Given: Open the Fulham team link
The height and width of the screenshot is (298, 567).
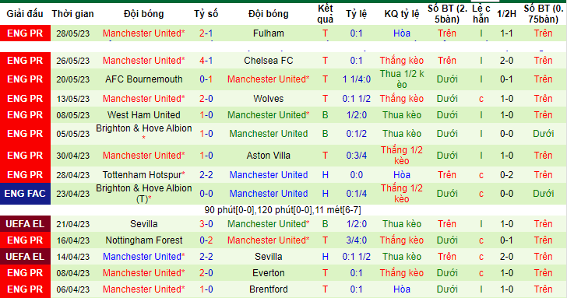Looking at the screenshot, I should 268,33.
